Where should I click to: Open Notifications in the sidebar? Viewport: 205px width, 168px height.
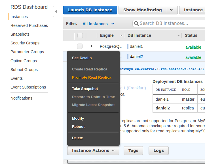point(22,98)
